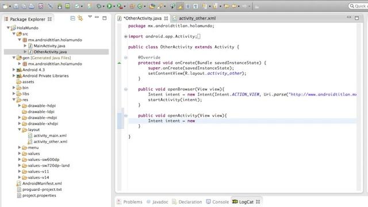Click the Next Annotation icon
Screen dimensions: 368x207
click(205, 6)
